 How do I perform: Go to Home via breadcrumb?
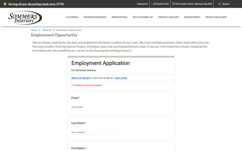(x=34, y=30)
